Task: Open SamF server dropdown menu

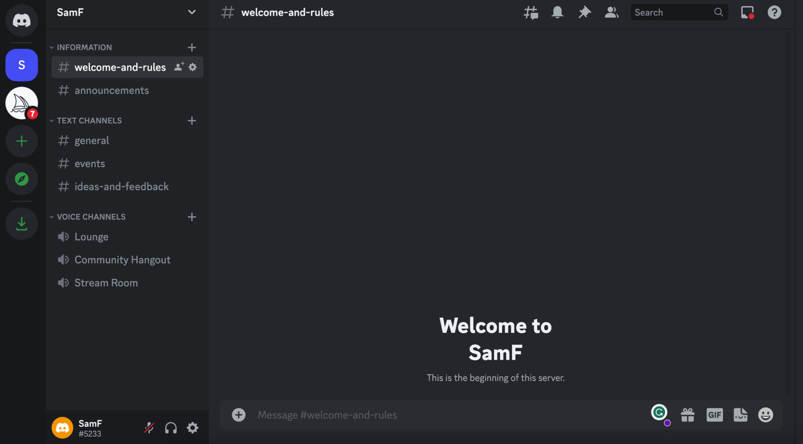Action: click(191, 12)
